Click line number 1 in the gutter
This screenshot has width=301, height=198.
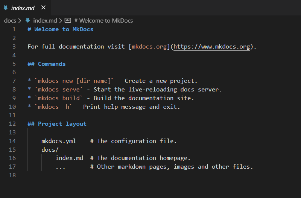point(14,29)
